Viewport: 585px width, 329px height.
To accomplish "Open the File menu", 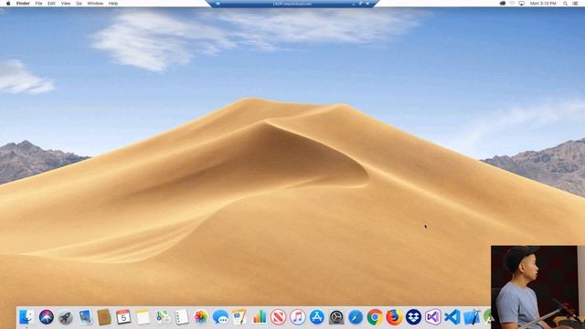I will (x=38, y=4).
